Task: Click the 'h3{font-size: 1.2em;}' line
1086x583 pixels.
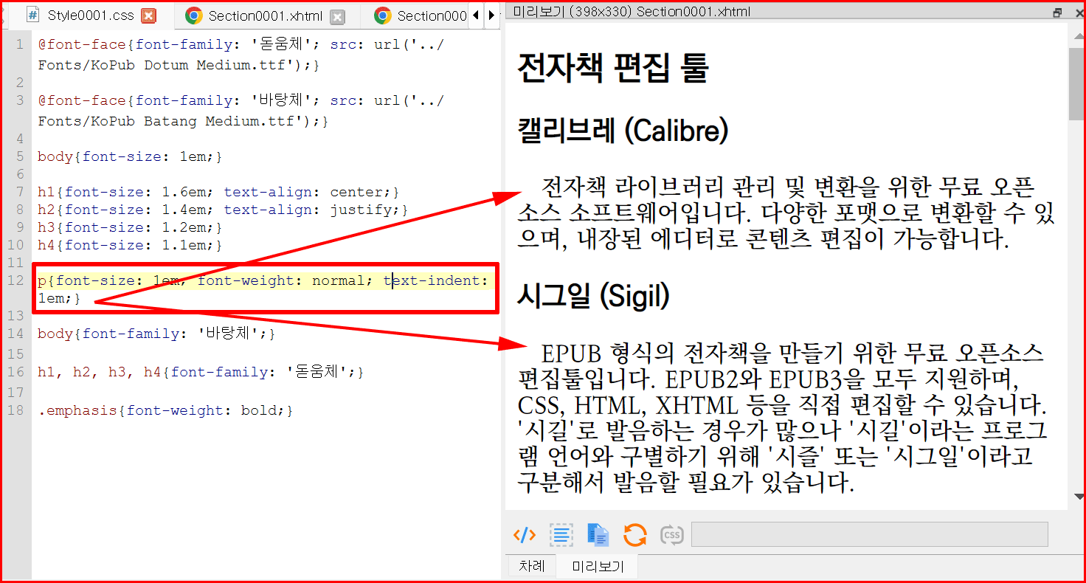Action: 130,227
